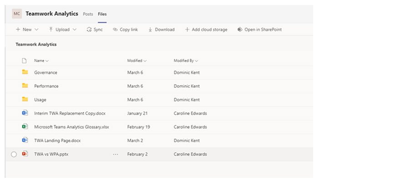
Task: Click the Download button
Action: pos(162,30)
